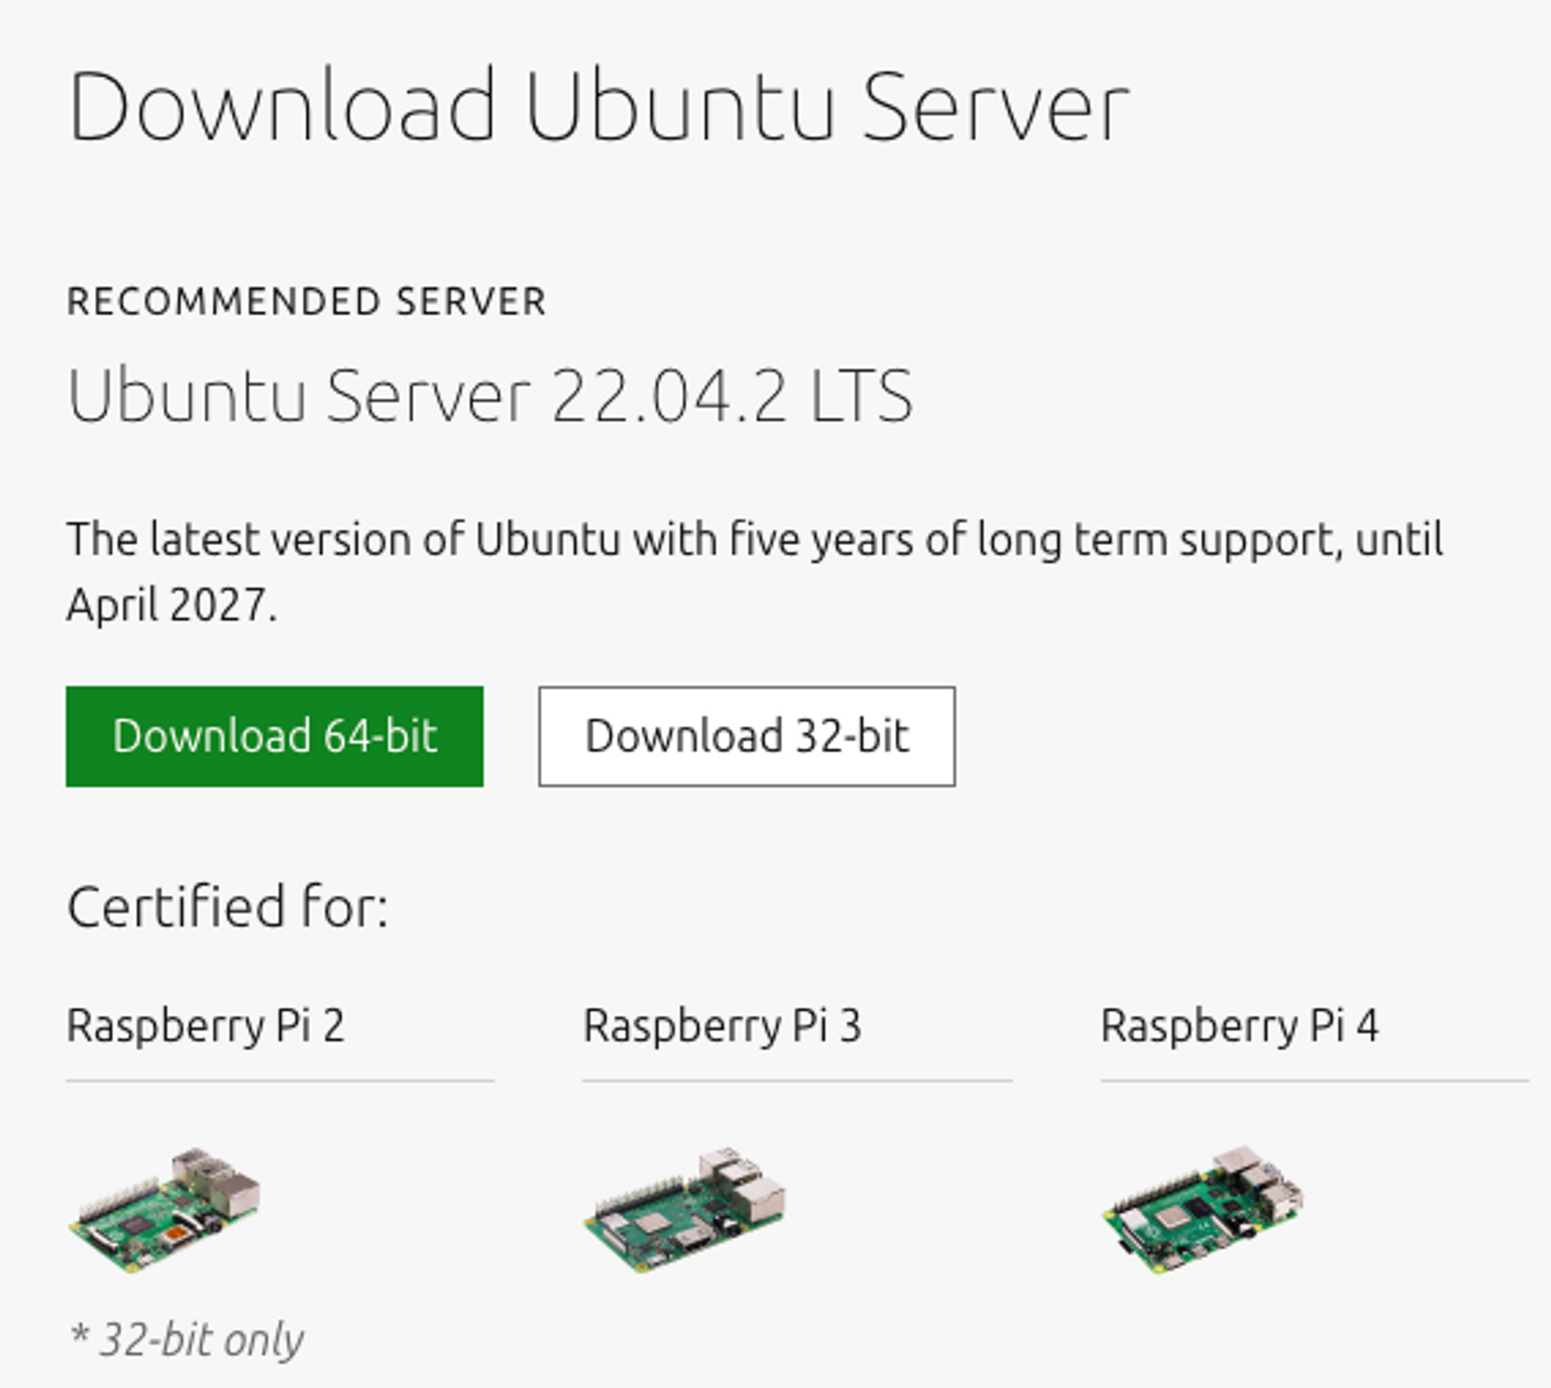The image size is (1551, 1388).
Task: Click the RECOMMENDED SERVER label
Action: click(x=307, y=302)
